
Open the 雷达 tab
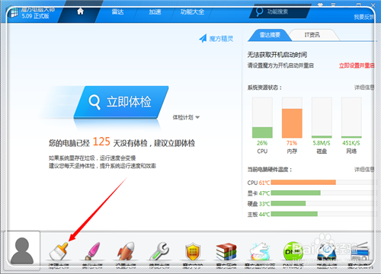click(x=117, y=11)
